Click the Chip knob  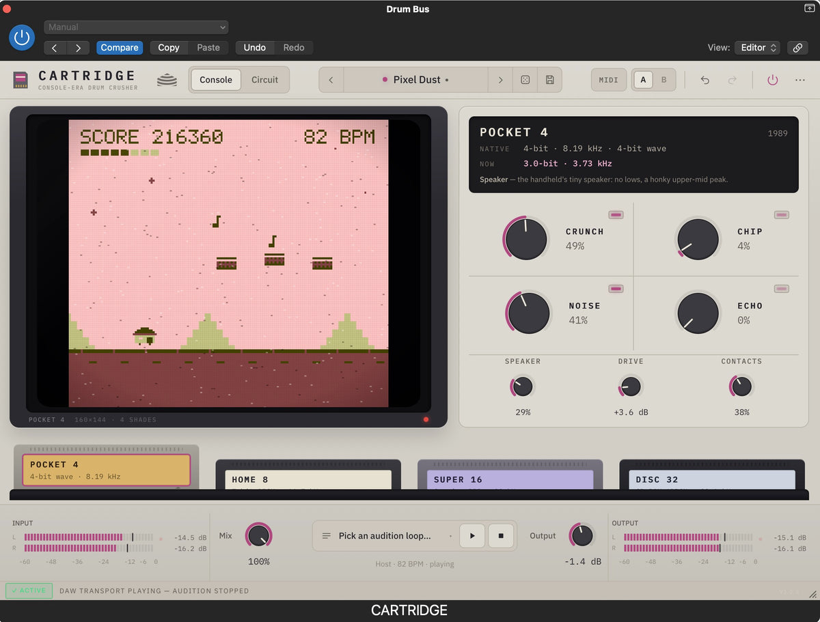click(698, 239)
